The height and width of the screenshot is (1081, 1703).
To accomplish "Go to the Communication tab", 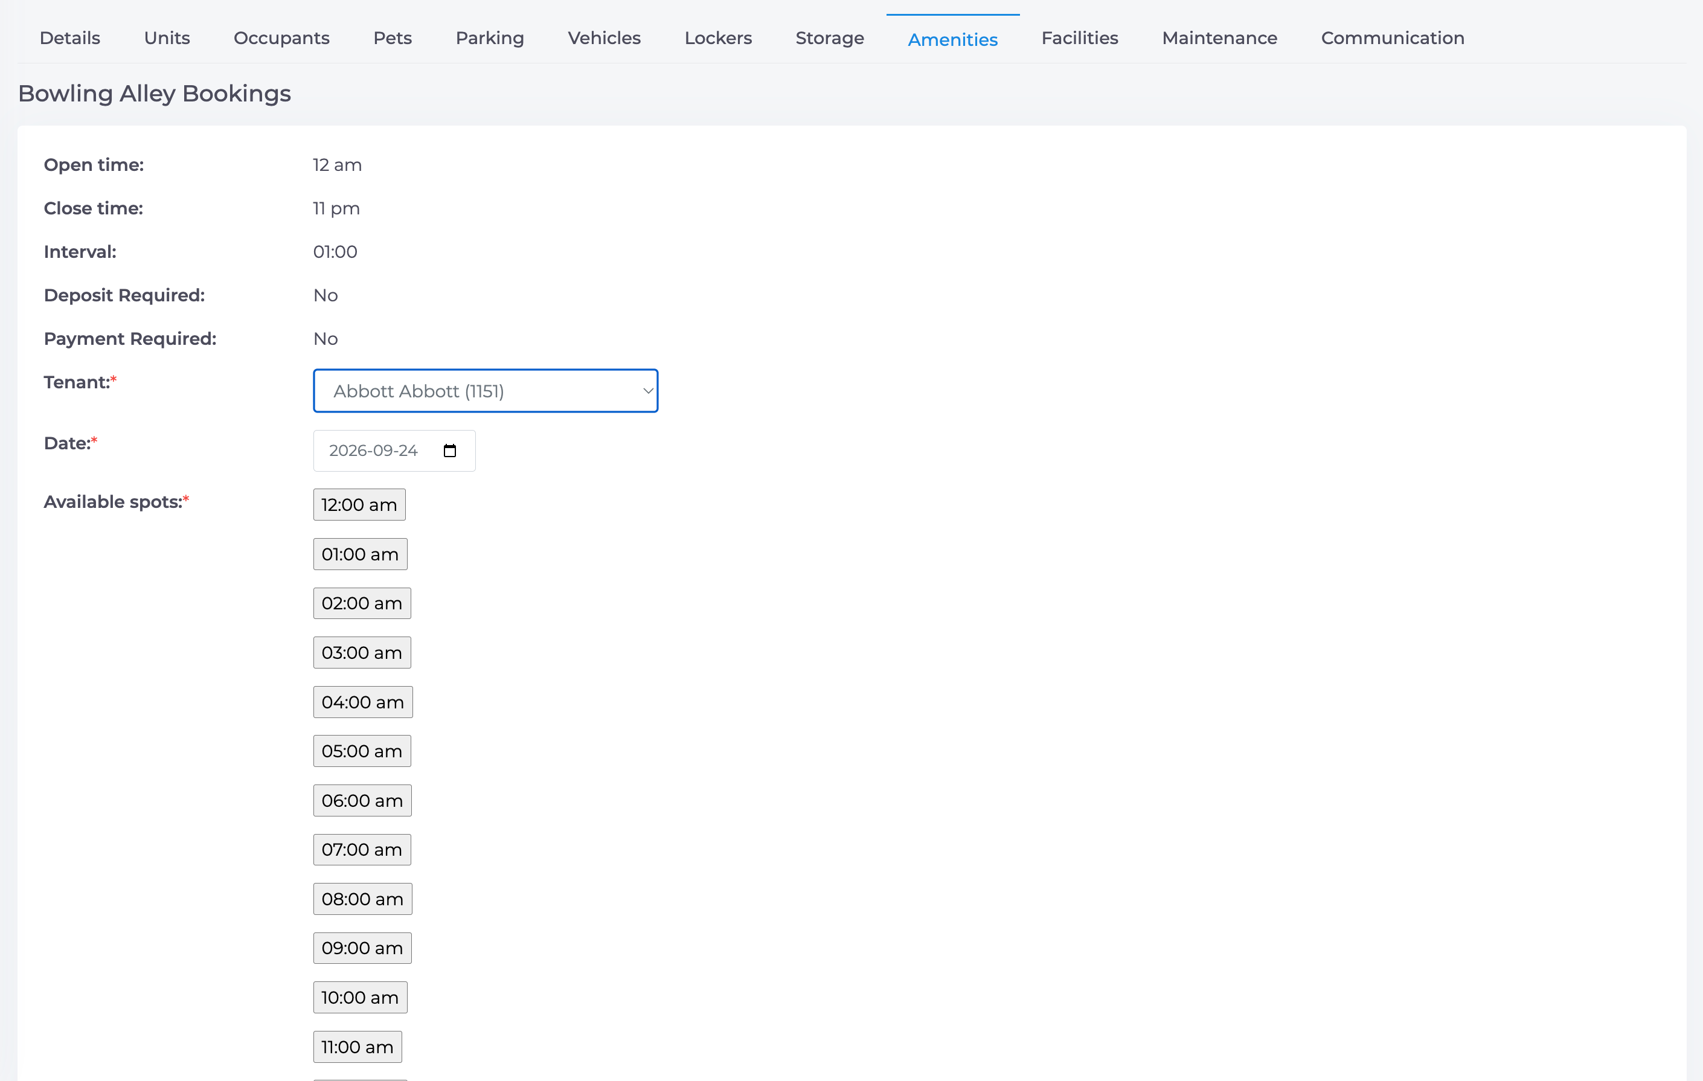I will point(1392,38).
